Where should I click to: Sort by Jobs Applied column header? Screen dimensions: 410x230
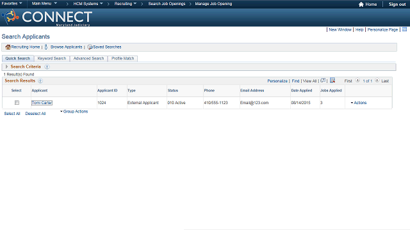[x=331, y=91]
